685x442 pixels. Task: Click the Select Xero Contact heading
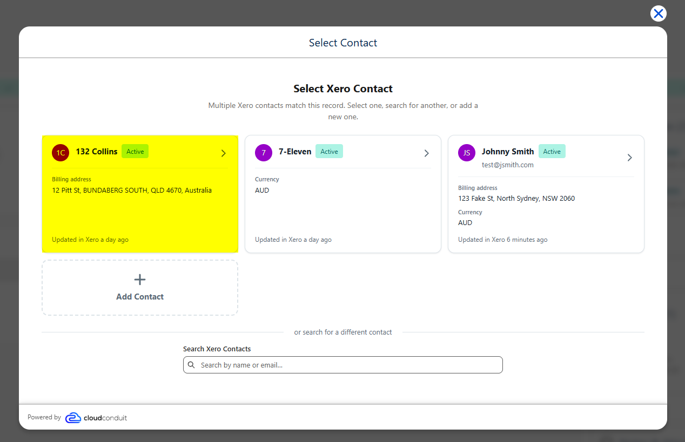point(343,89)
